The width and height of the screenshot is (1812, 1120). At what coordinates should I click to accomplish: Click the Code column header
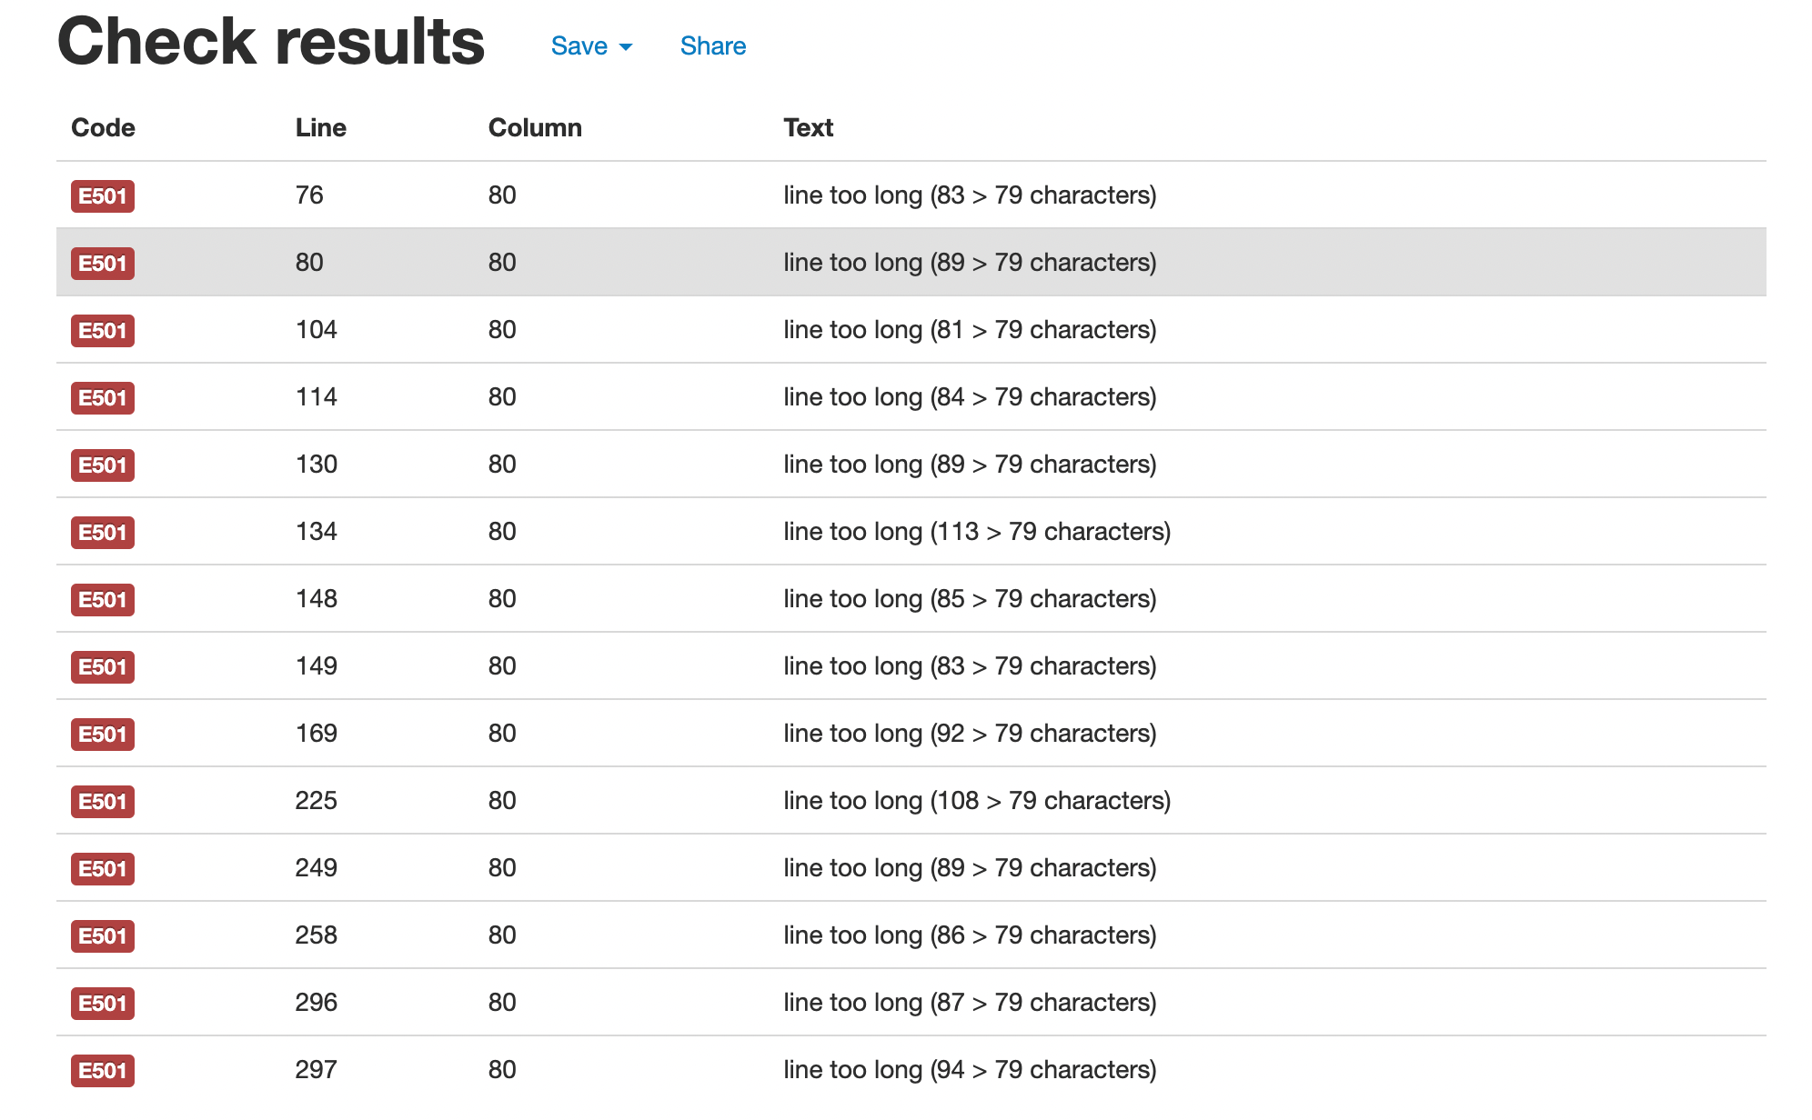[x=103, y=128]
